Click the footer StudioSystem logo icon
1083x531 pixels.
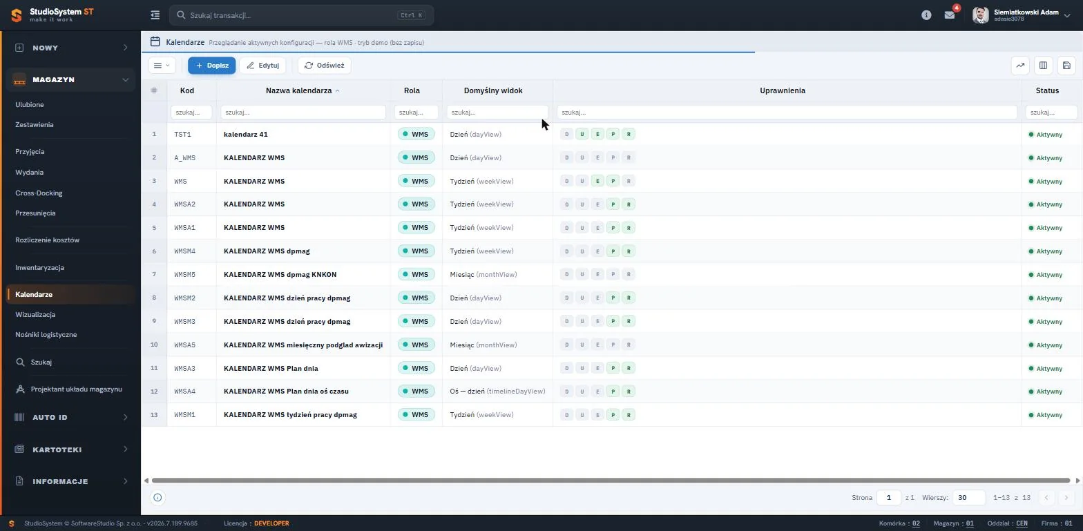(x=11, y=523)
